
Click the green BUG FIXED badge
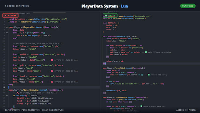[188, 6]
